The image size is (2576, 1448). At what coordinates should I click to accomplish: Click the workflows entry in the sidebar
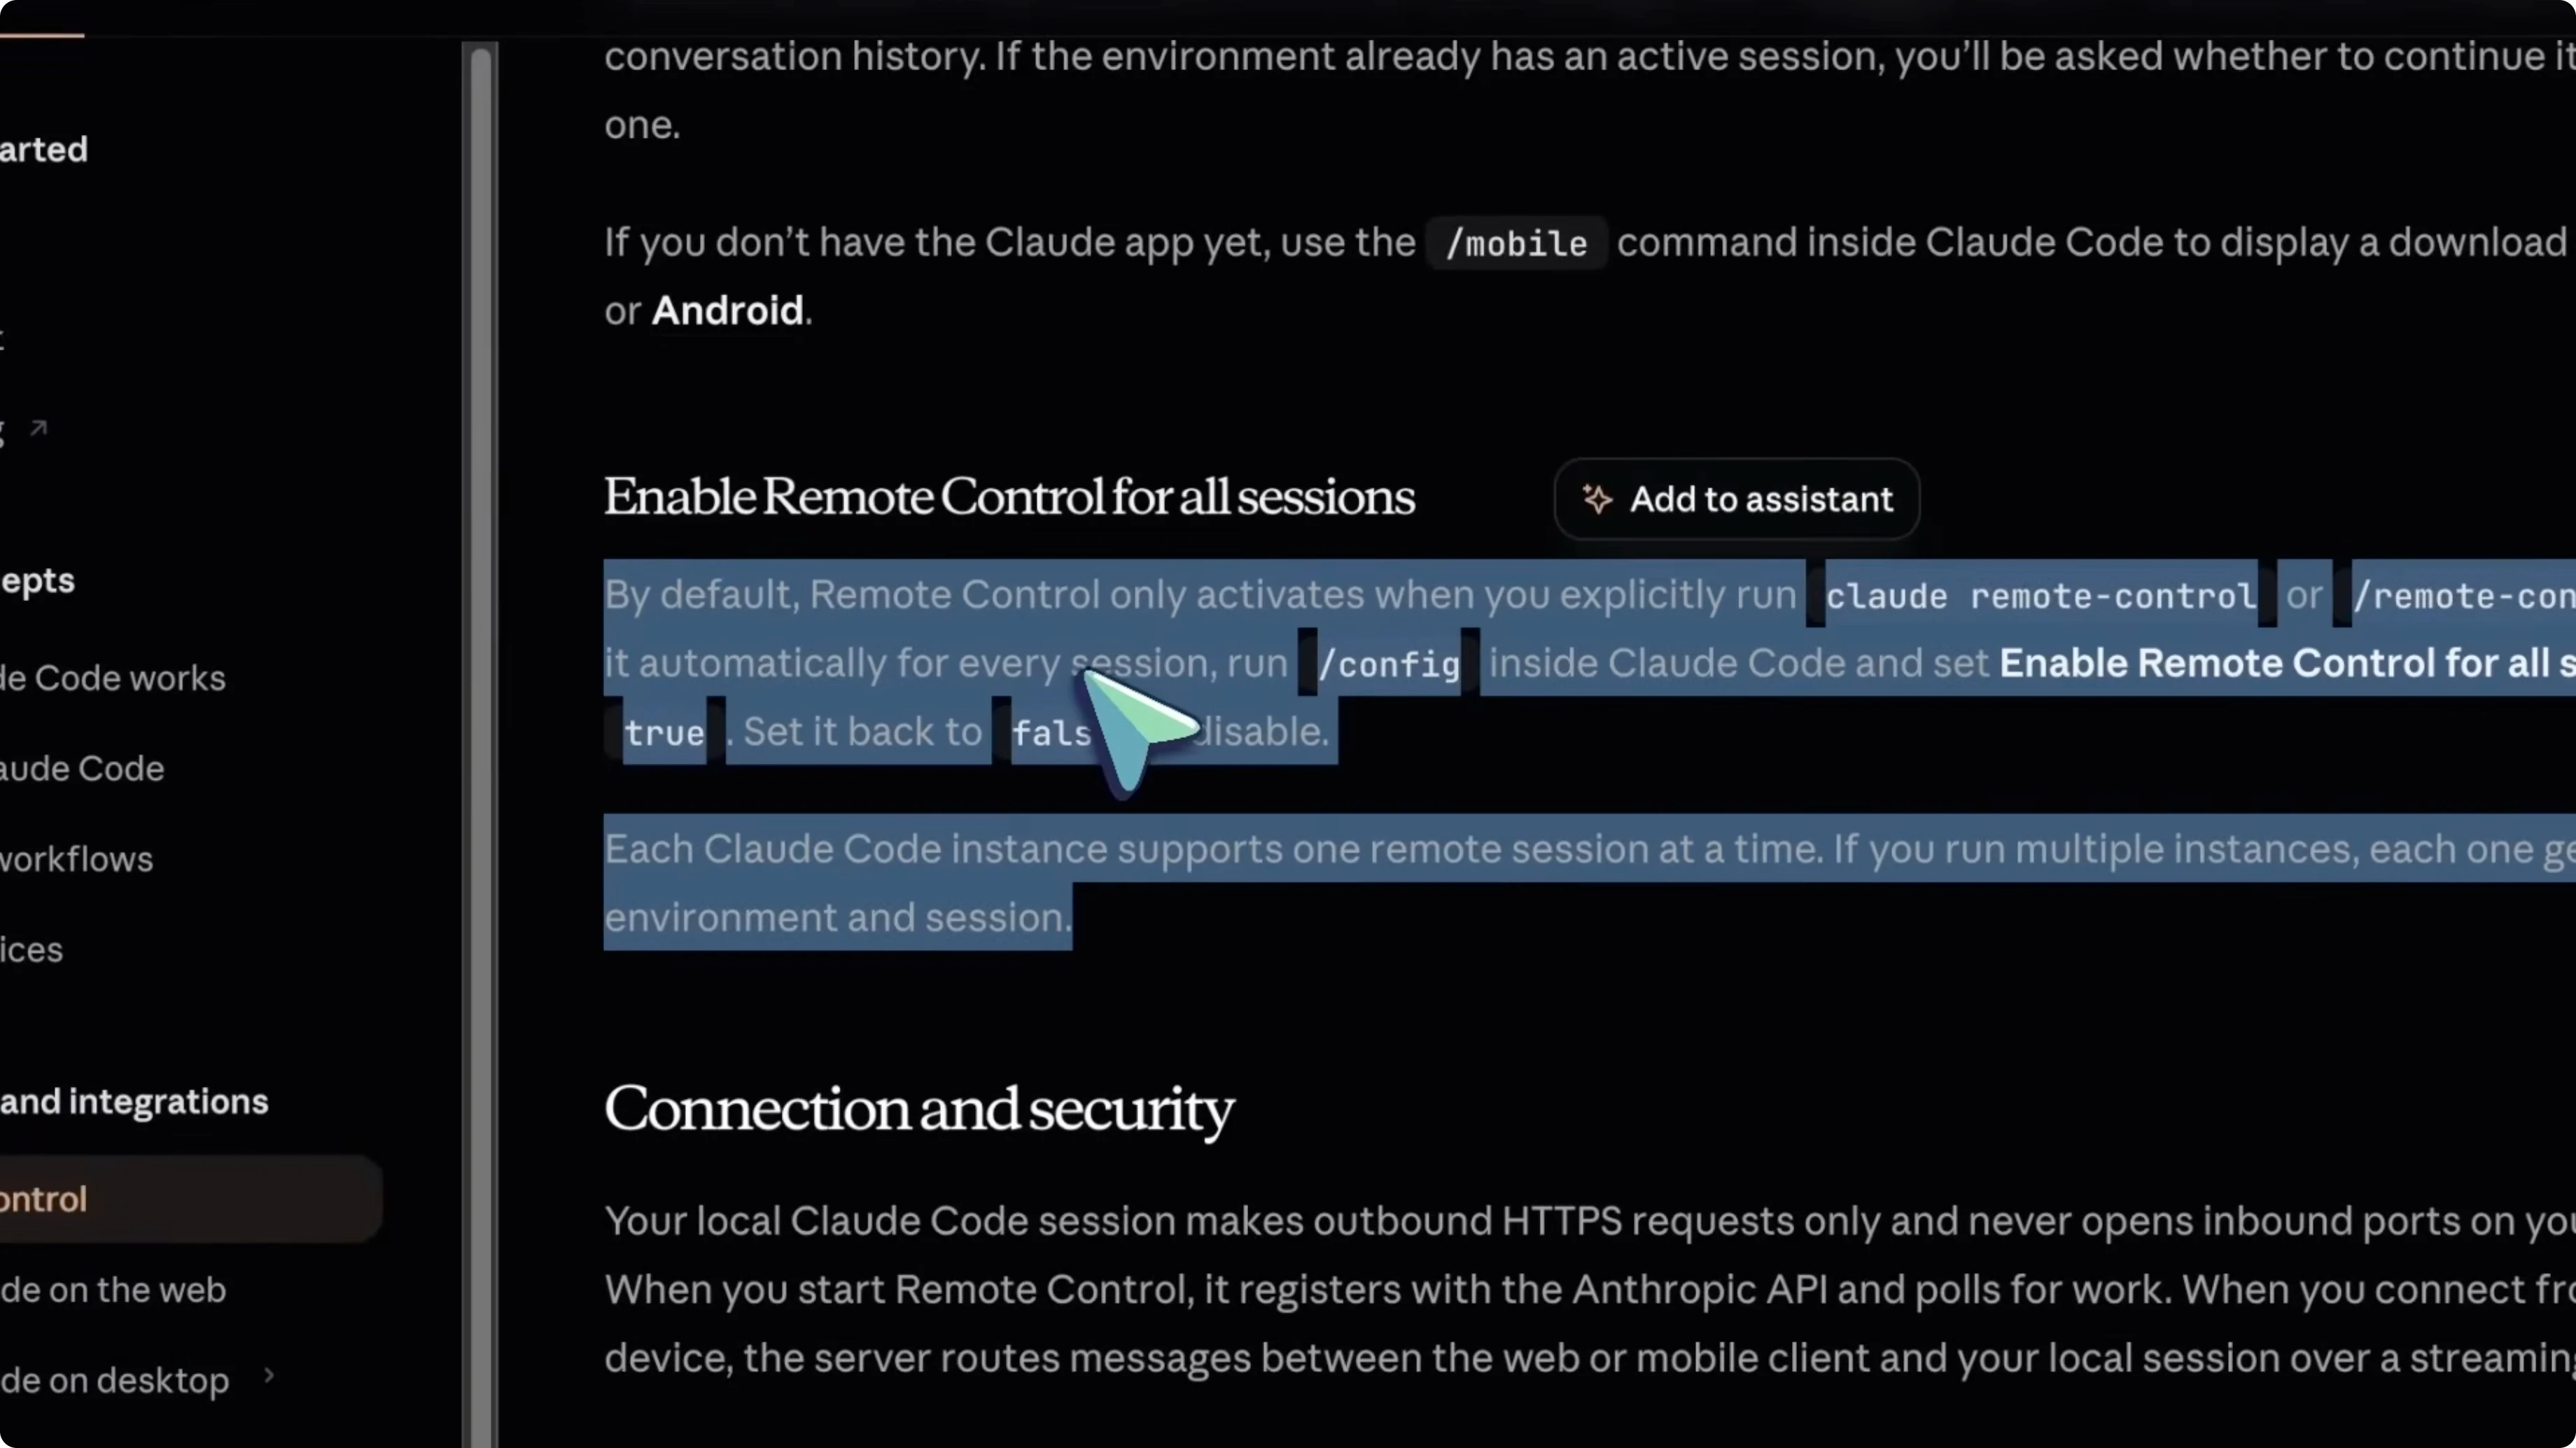point(75,860)
